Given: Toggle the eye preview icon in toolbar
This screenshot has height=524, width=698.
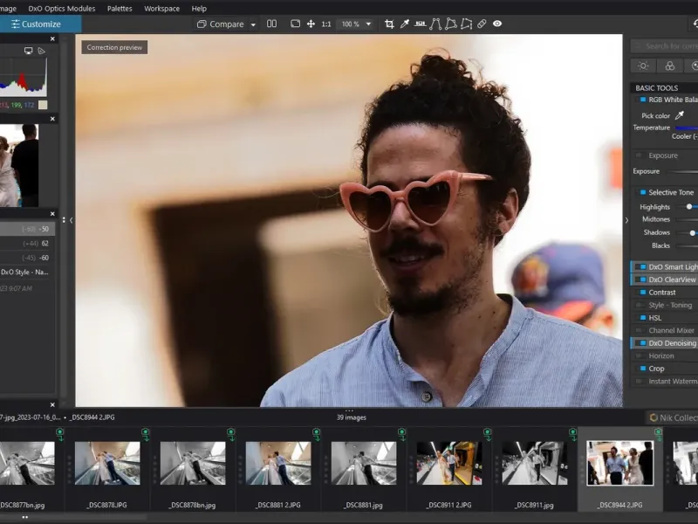Looking at the screenshot, I should pyautogui.click(x=497, y=24).
